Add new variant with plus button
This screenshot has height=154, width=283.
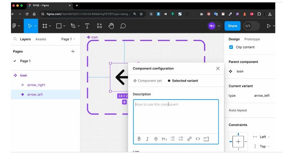(x=124, y=102)
